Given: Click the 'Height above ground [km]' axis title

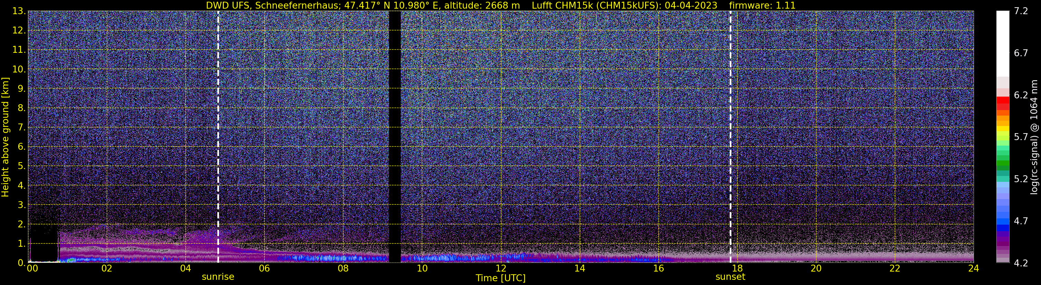Looking at the screenshot, I should point(5,137).
